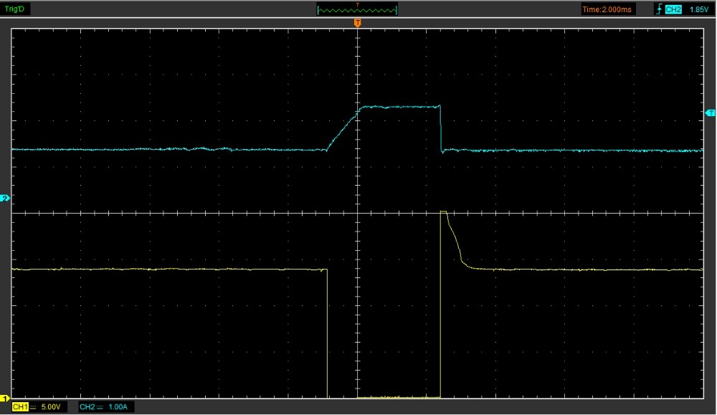Screen dimensions: 717x415
Task: Click the CH2 DC coupling symbol
Action: [101, 407]
